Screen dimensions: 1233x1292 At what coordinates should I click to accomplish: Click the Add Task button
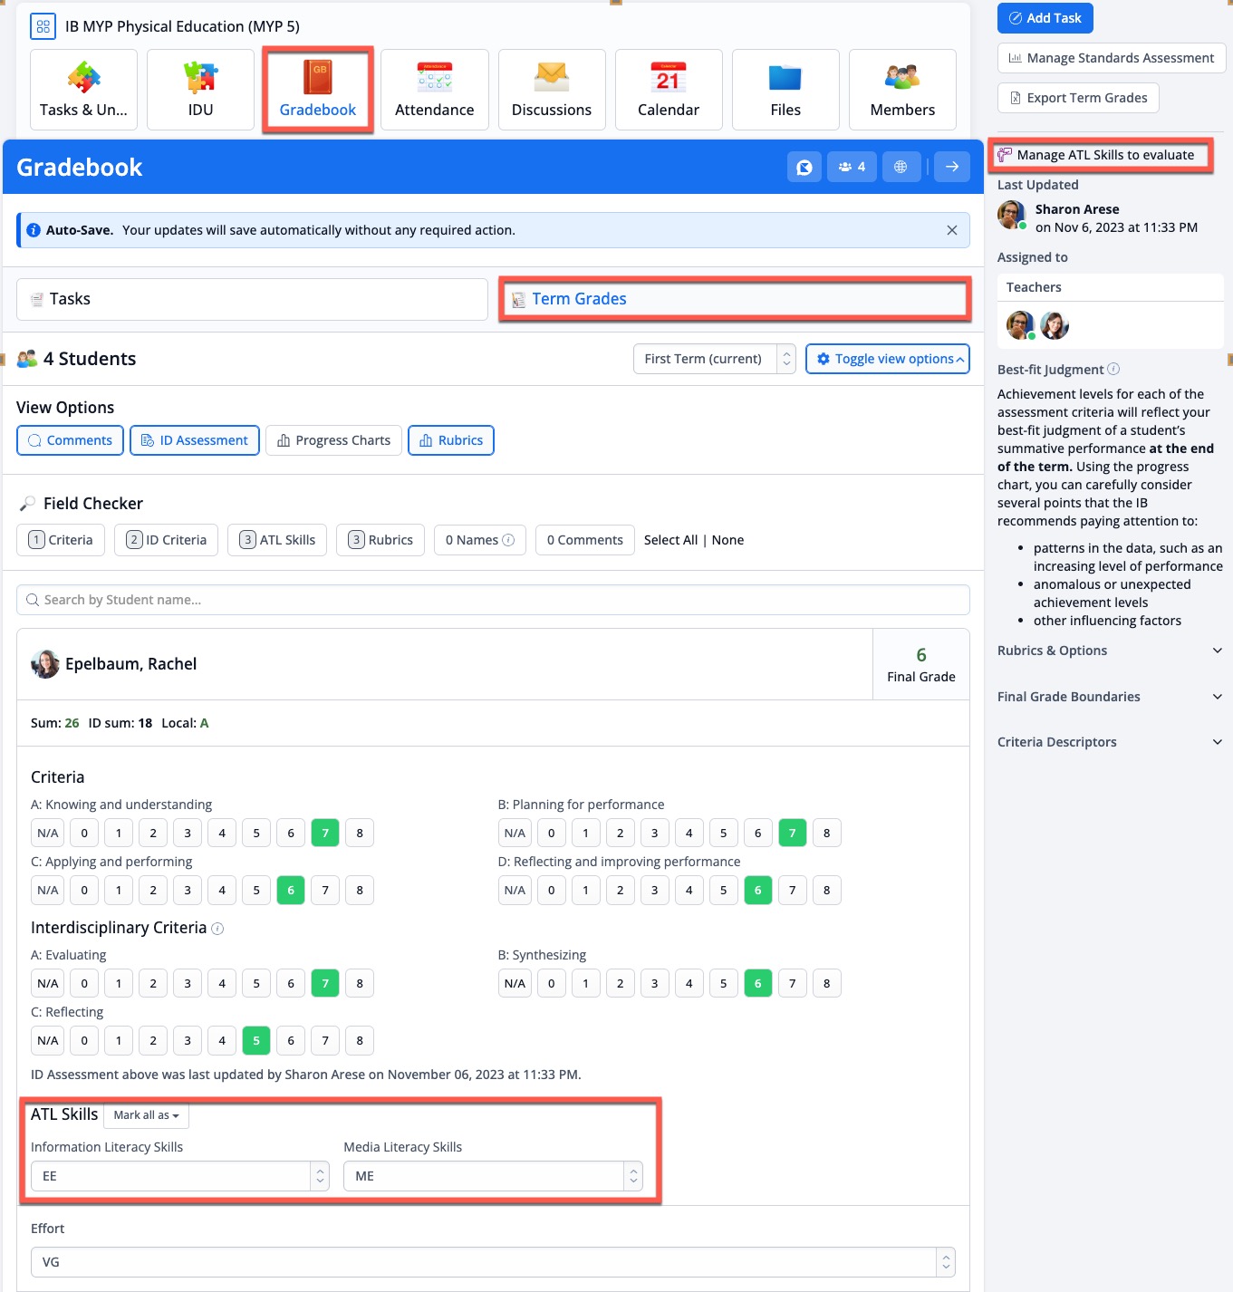point(1045,18)
